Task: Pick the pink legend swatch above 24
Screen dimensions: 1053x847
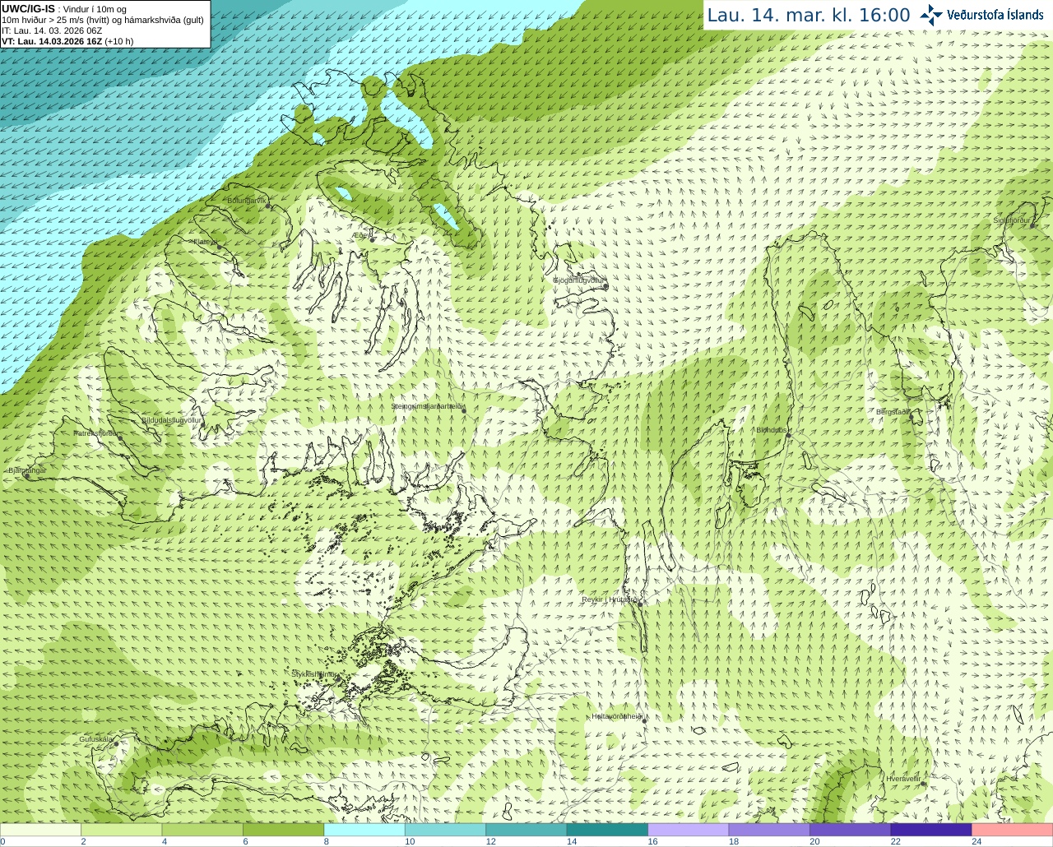Action: point(1013,830)
